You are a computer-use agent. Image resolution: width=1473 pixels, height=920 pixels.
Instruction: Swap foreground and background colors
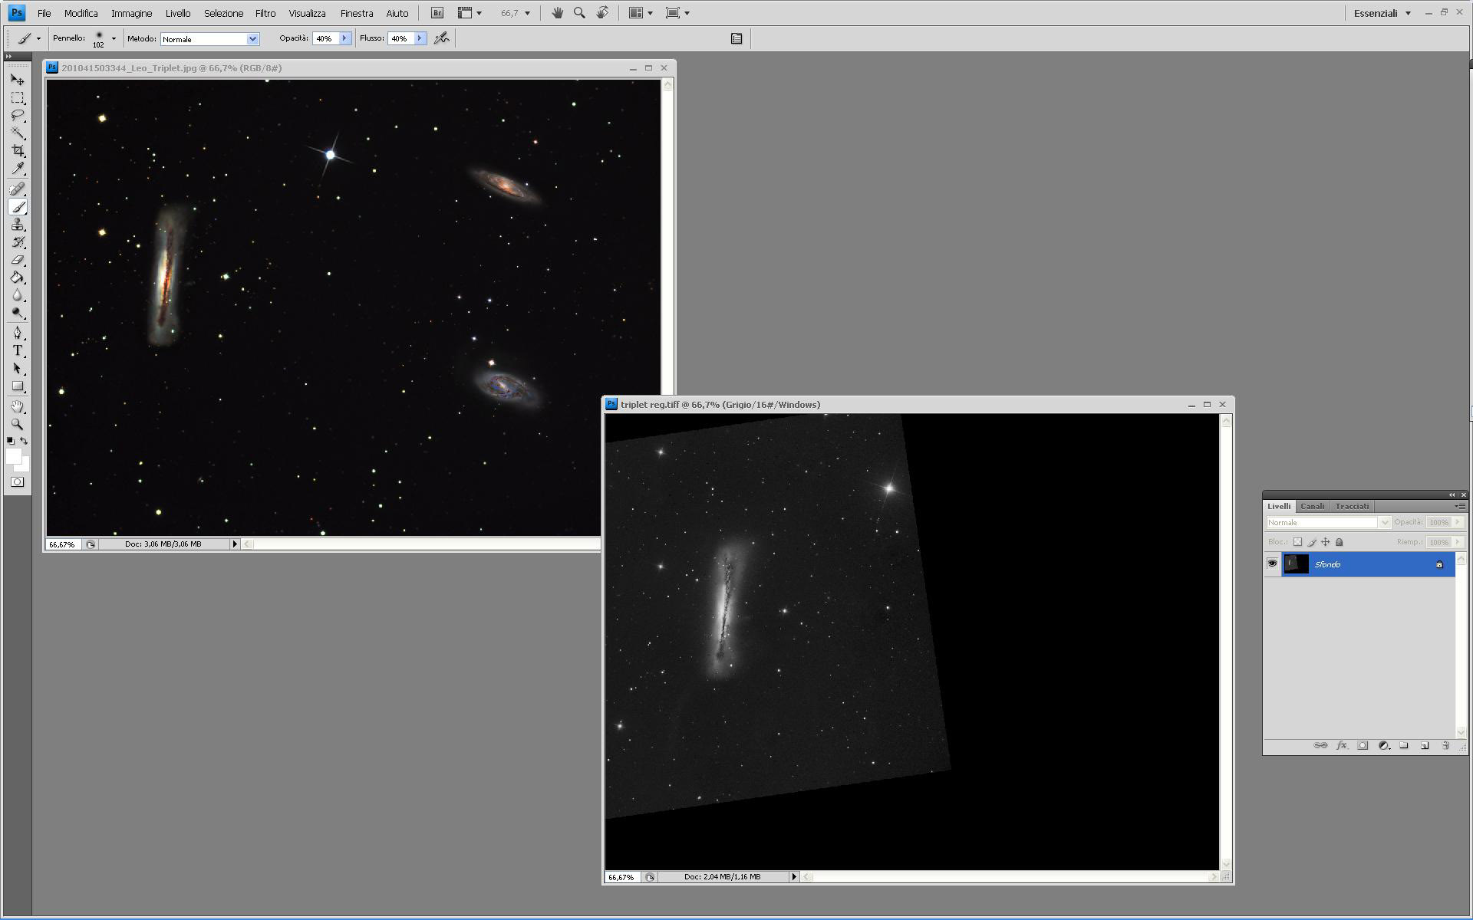[25, 441]
